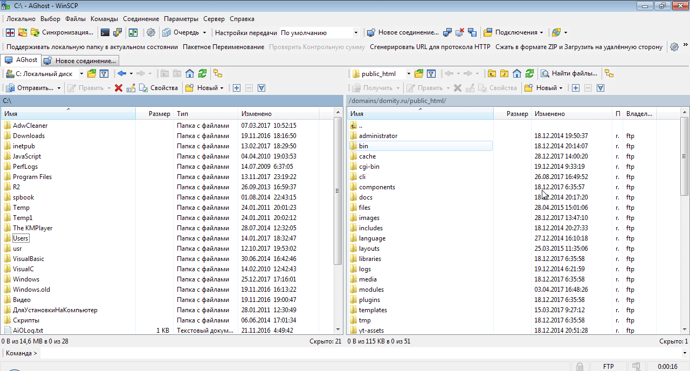690x371 pixels.
Task: Refresh the remote panel
Action: pos(529,74)
